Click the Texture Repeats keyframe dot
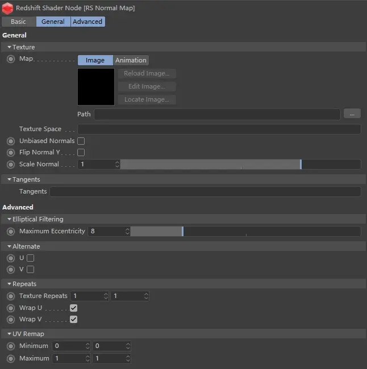 click(11, 296)
